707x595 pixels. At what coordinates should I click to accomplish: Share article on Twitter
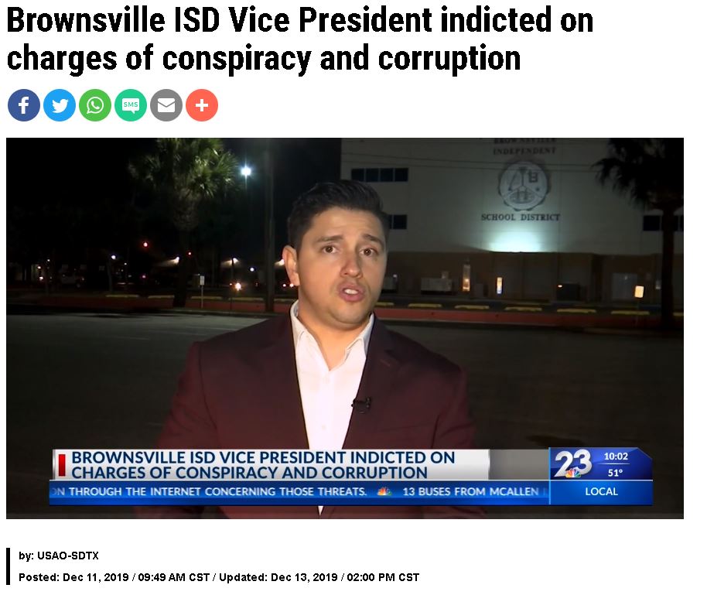(60, 105)
